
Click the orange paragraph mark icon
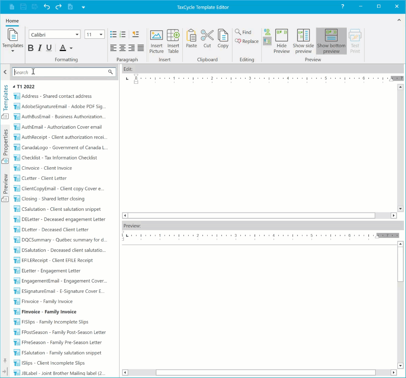135,34
